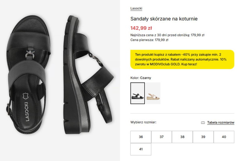Click the size chart ruler icon
242x161 pixels.
[203, 123]
